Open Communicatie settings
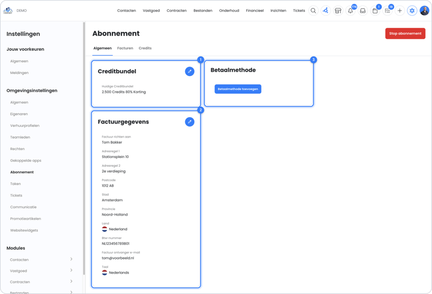The width and height of the screenshot is (432, 294). [23, 207]
